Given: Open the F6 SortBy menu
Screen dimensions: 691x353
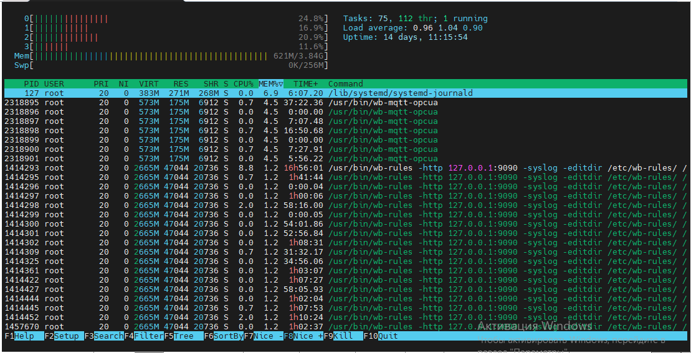Looking at the screenshot, I should pos(224,336).
